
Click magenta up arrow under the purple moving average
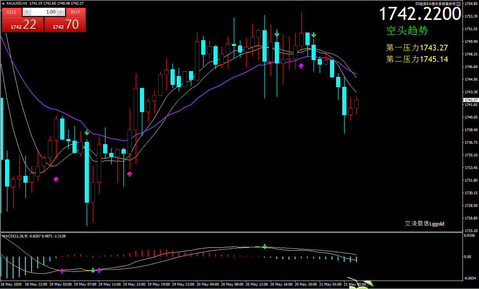301,66
